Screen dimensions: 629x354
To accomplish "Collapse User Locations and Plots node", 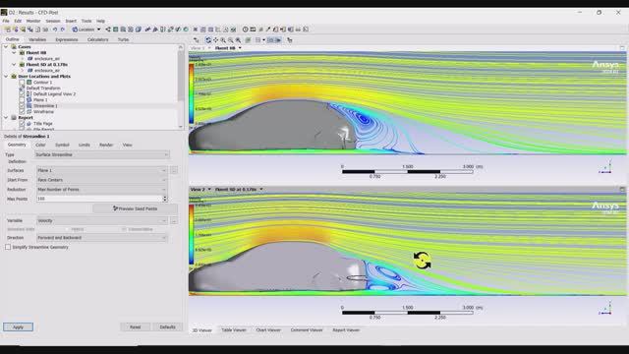I will [6, 77].
